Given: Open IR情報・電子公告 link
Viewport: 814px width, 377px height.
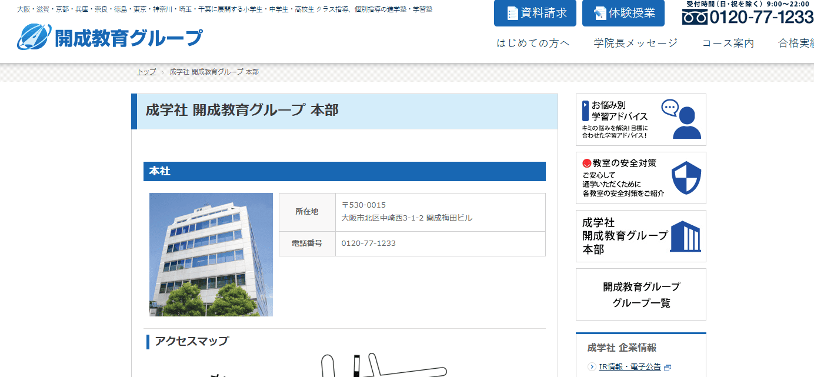Looking at the screenshot, I should point(630,366).
